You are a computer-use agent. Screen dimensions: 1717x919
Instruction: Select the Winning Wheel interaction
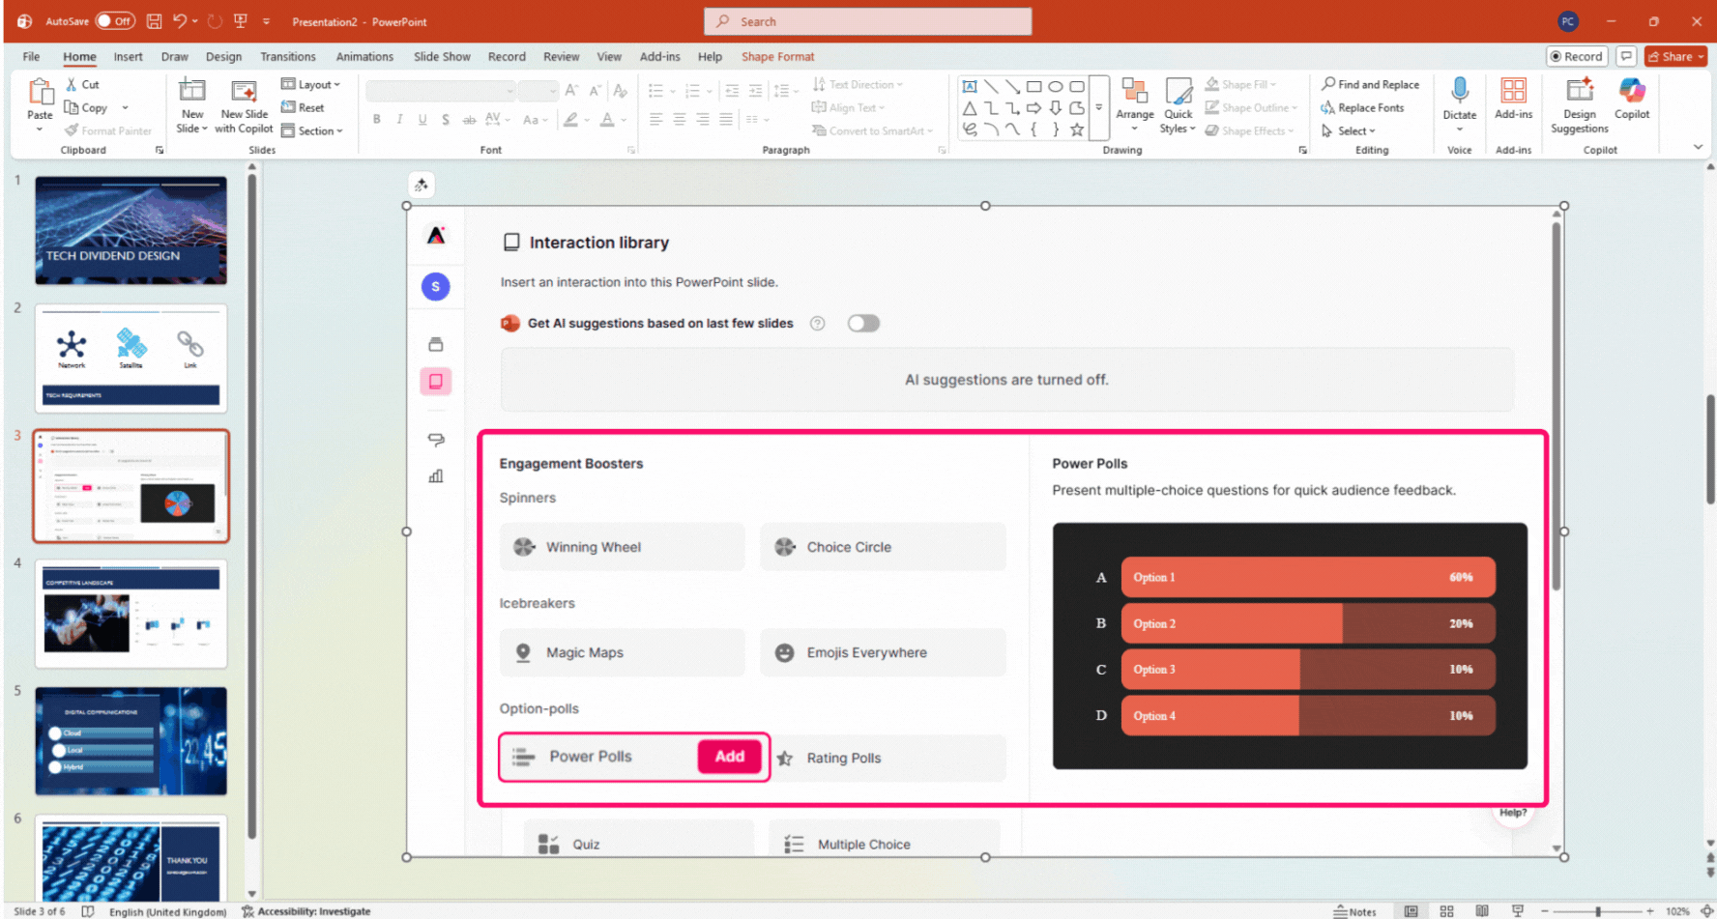623,547
